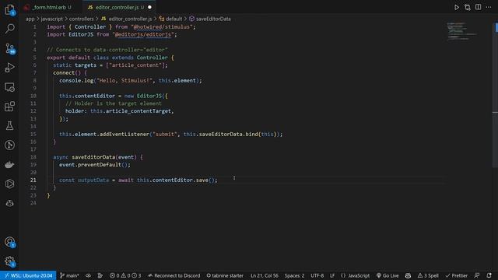Click the saveEditorData breadcrumb symbol
This screenshot has height=280, width=498.
210,19
